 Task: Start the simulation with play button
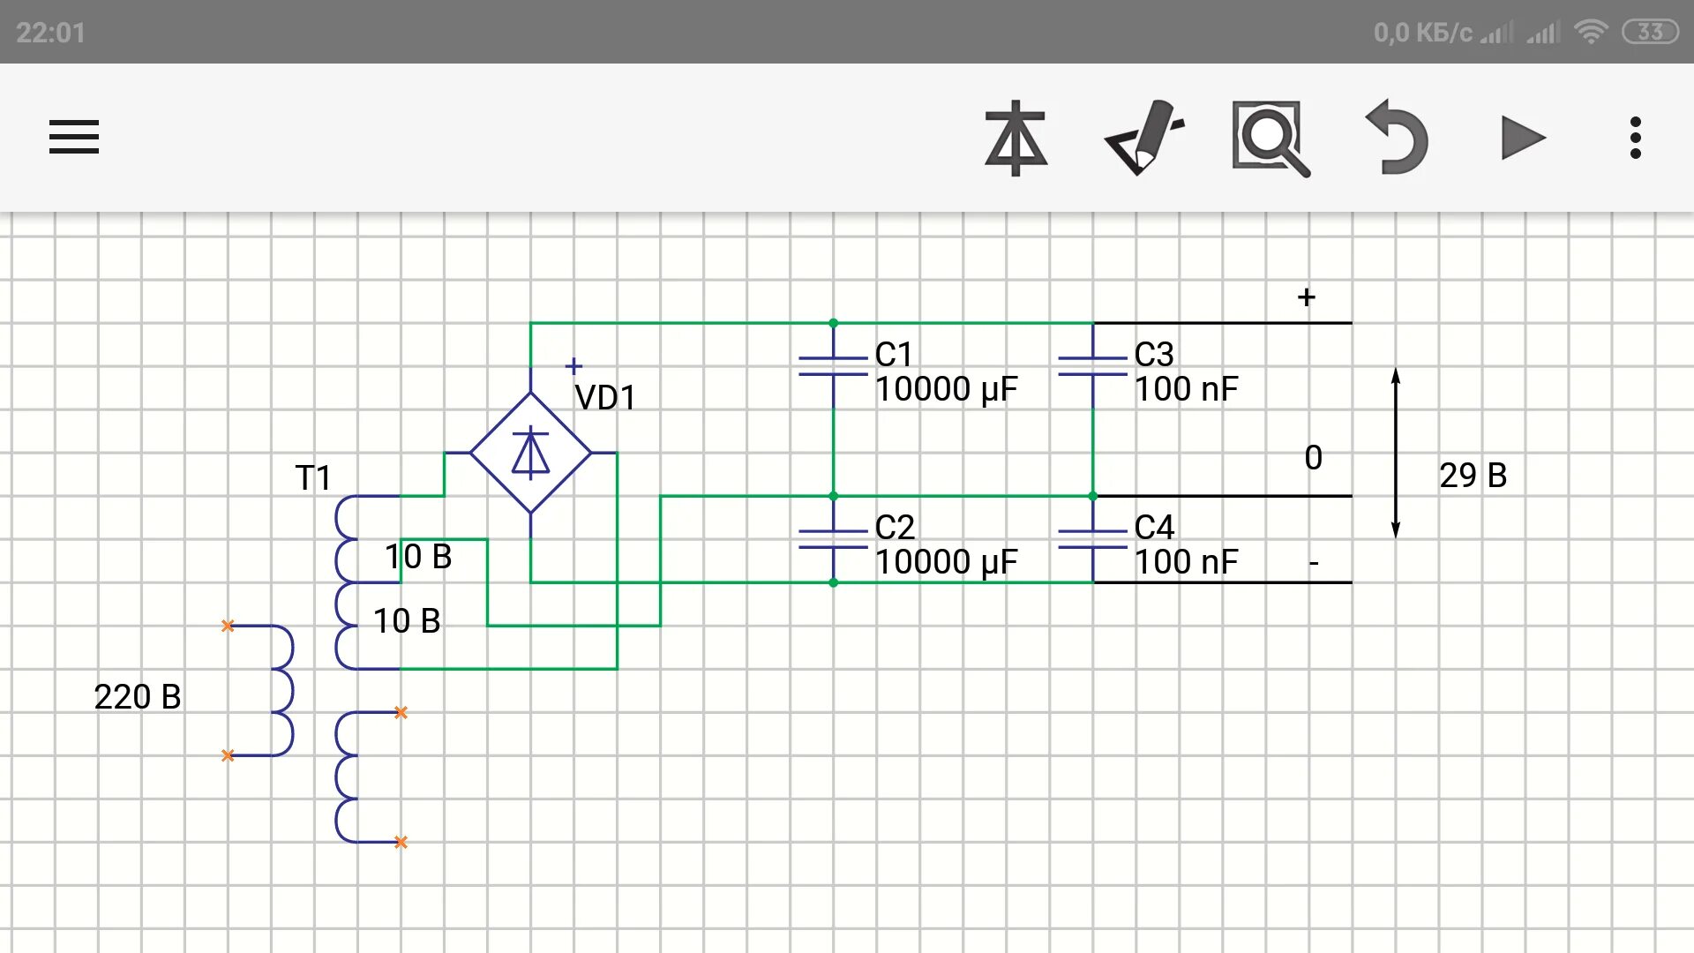pyautogui.click(x=1522, y=139)
